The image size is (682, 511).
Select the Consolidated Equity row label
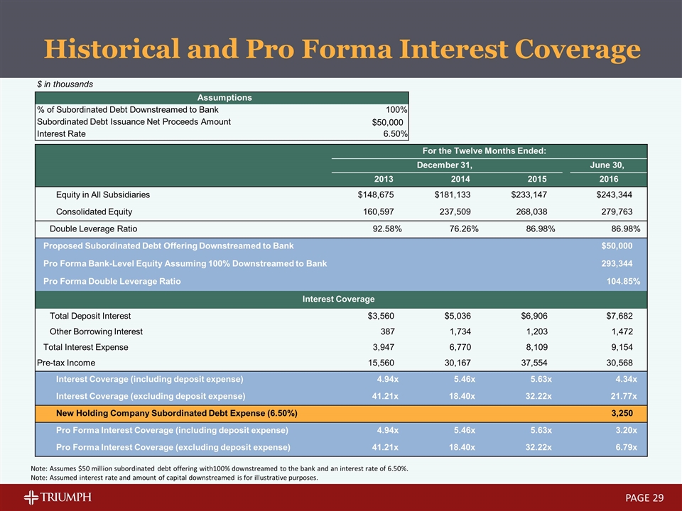[x=94, y=211]
